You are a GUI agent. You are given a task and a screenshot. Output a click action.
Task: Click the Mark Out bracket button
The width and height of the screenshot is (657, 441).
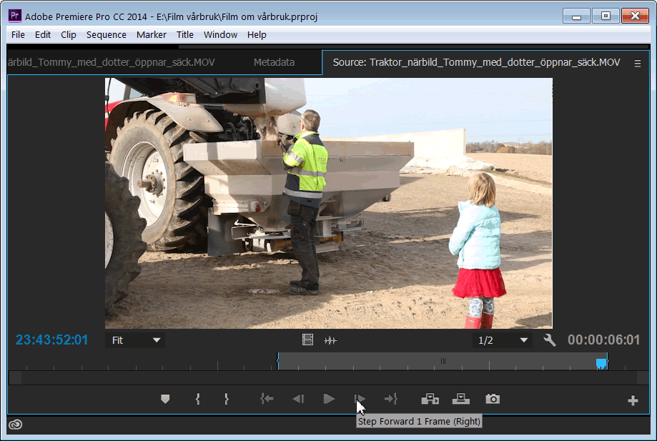tap(226, 400)
